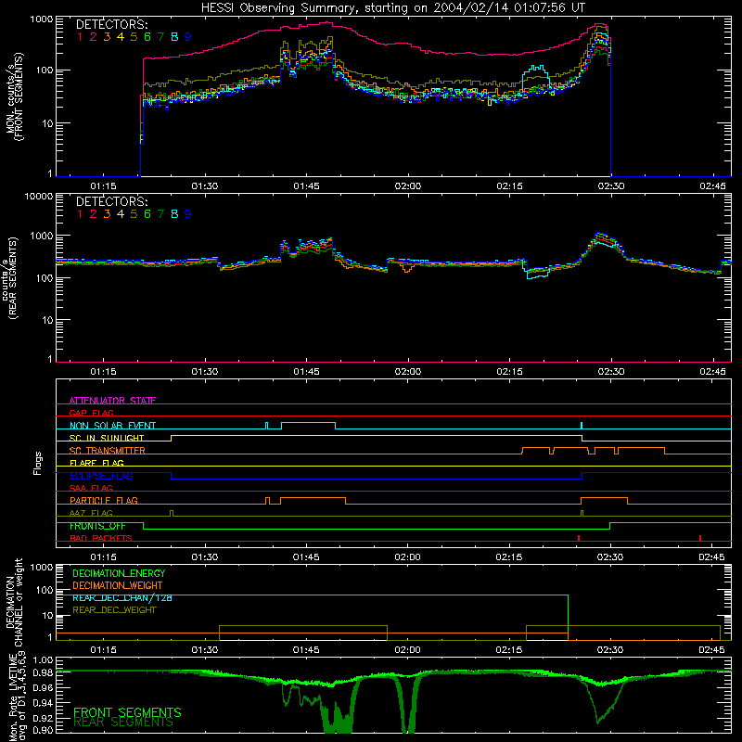The height and width of the screenshot is (742, 742).
Task: Click the FLARE_FLAG label
Action: coord(96,463)
